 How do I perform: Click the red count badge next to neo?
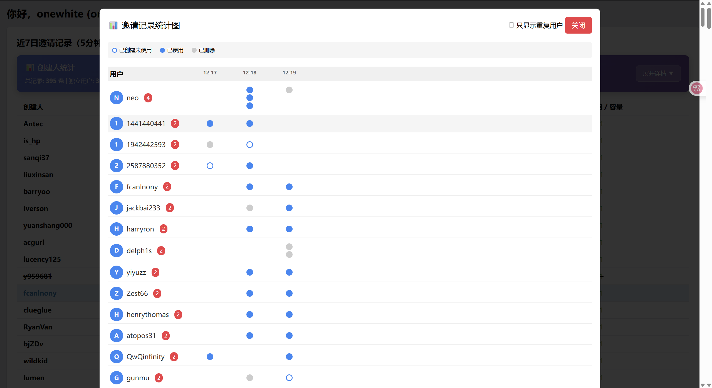pos(148,98)
